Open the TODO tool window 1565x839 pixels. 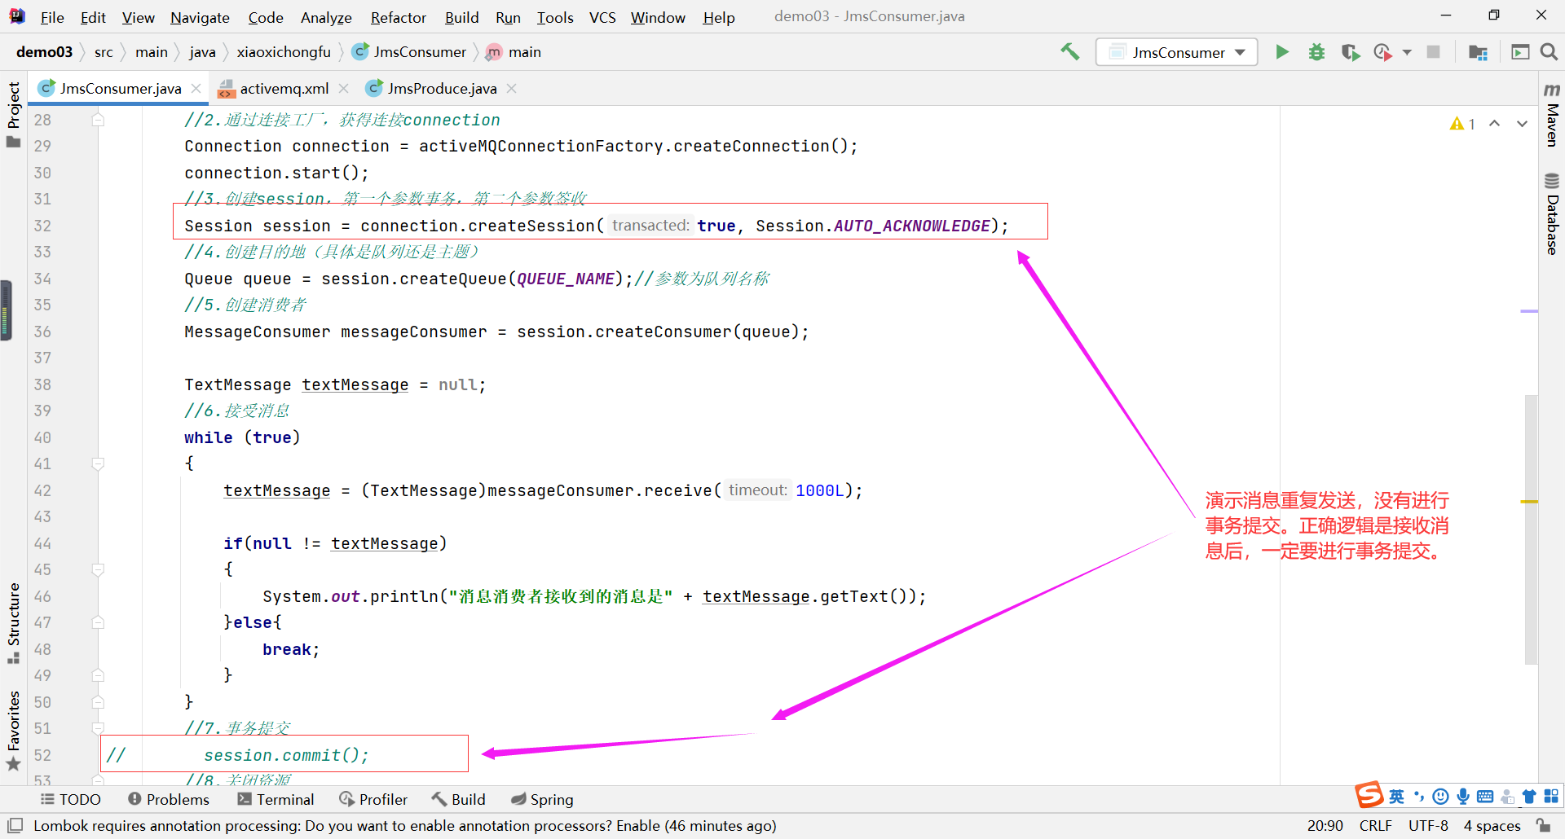(x=71, y=799)
